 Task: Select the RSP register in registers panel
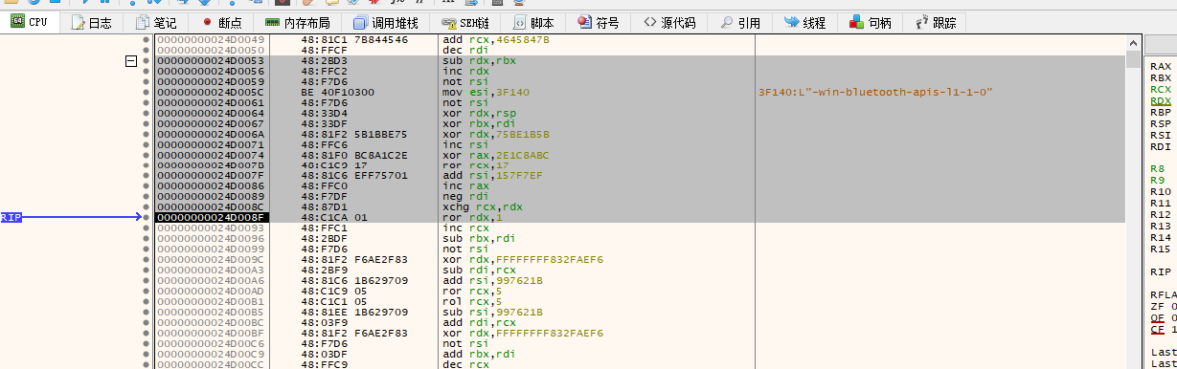1160,123
